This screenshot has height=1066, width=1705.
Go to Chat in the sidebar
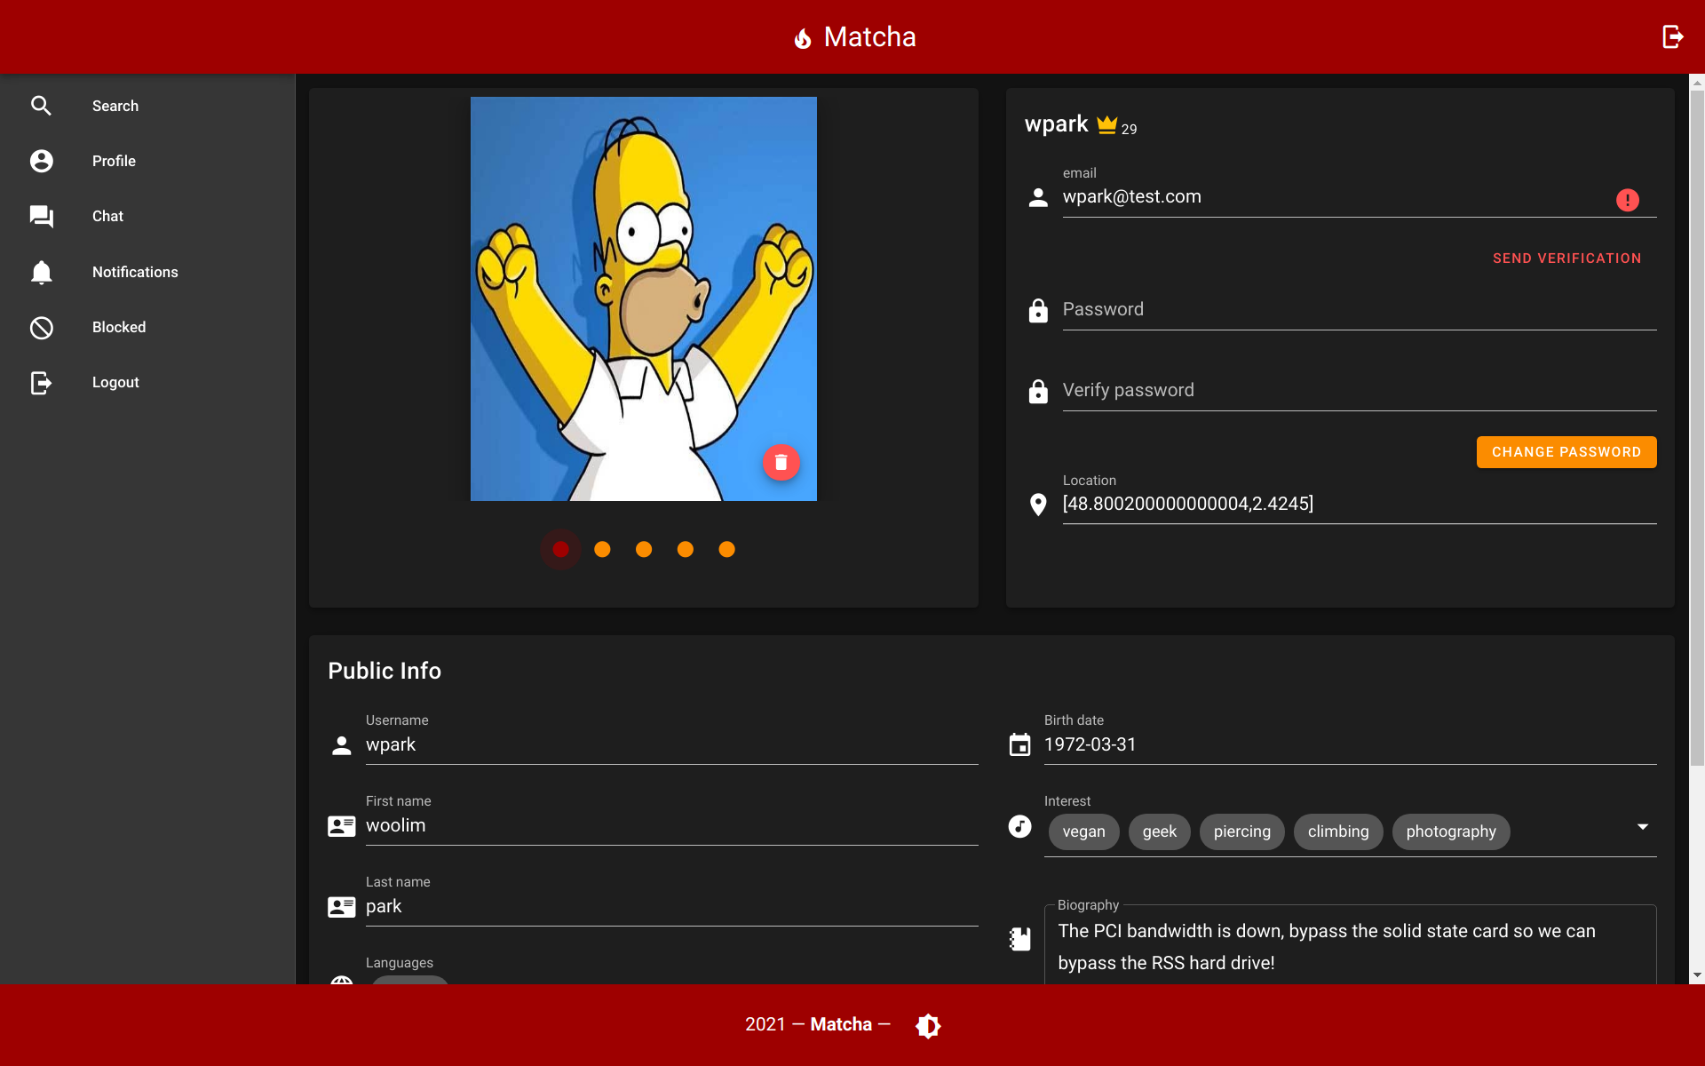pos(107,216)
